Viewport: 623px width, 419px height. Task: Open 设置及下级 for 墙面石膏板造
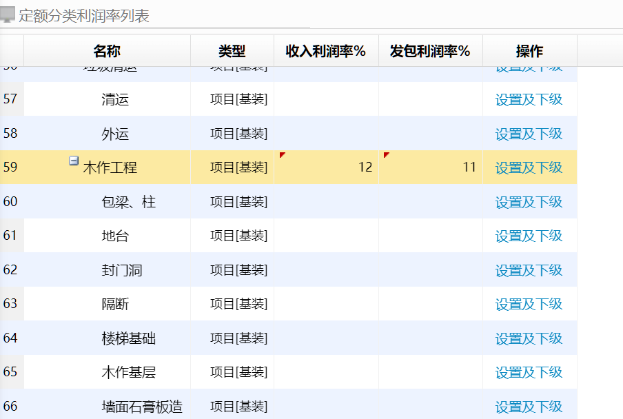click(x=529, y=407)
